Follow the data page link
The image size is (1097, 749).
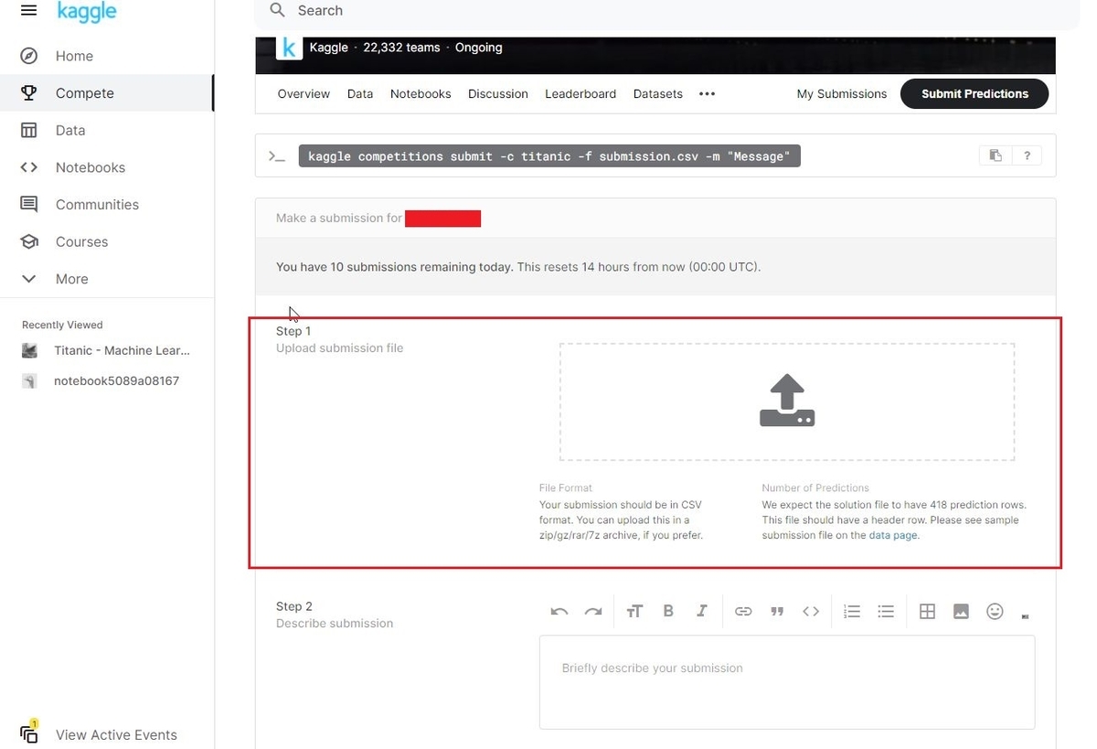[x=893, y=536]
